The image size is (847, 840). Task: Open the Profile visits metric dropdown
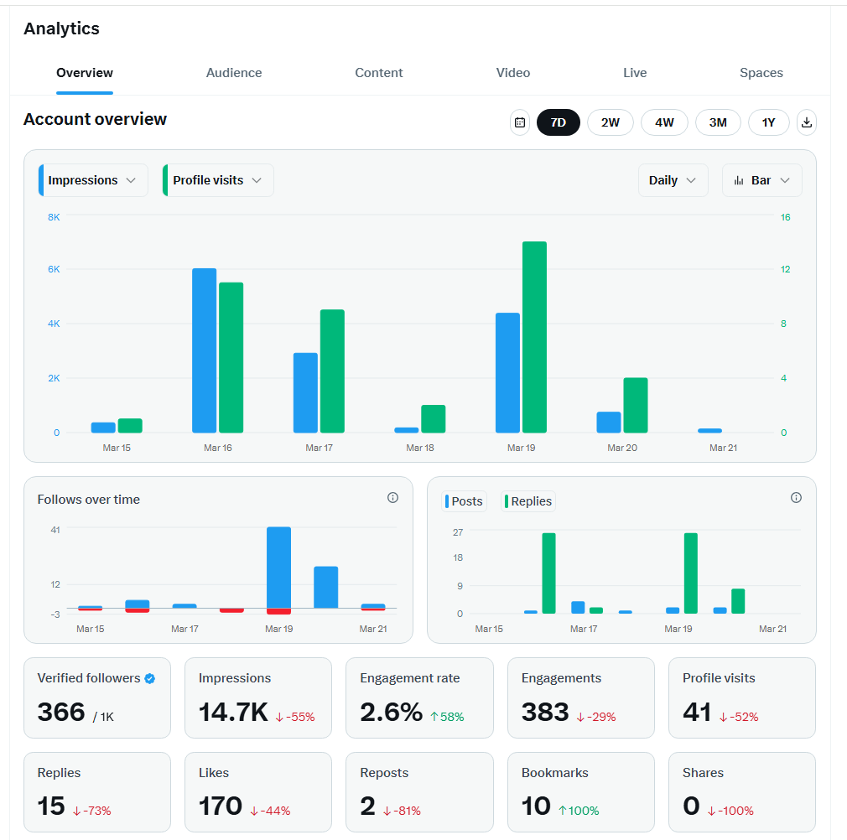pyautogui.click(x=217, y=179)
